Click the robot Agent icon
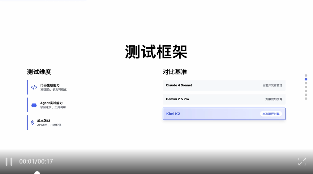313x174 pixels. pos(34,105)
